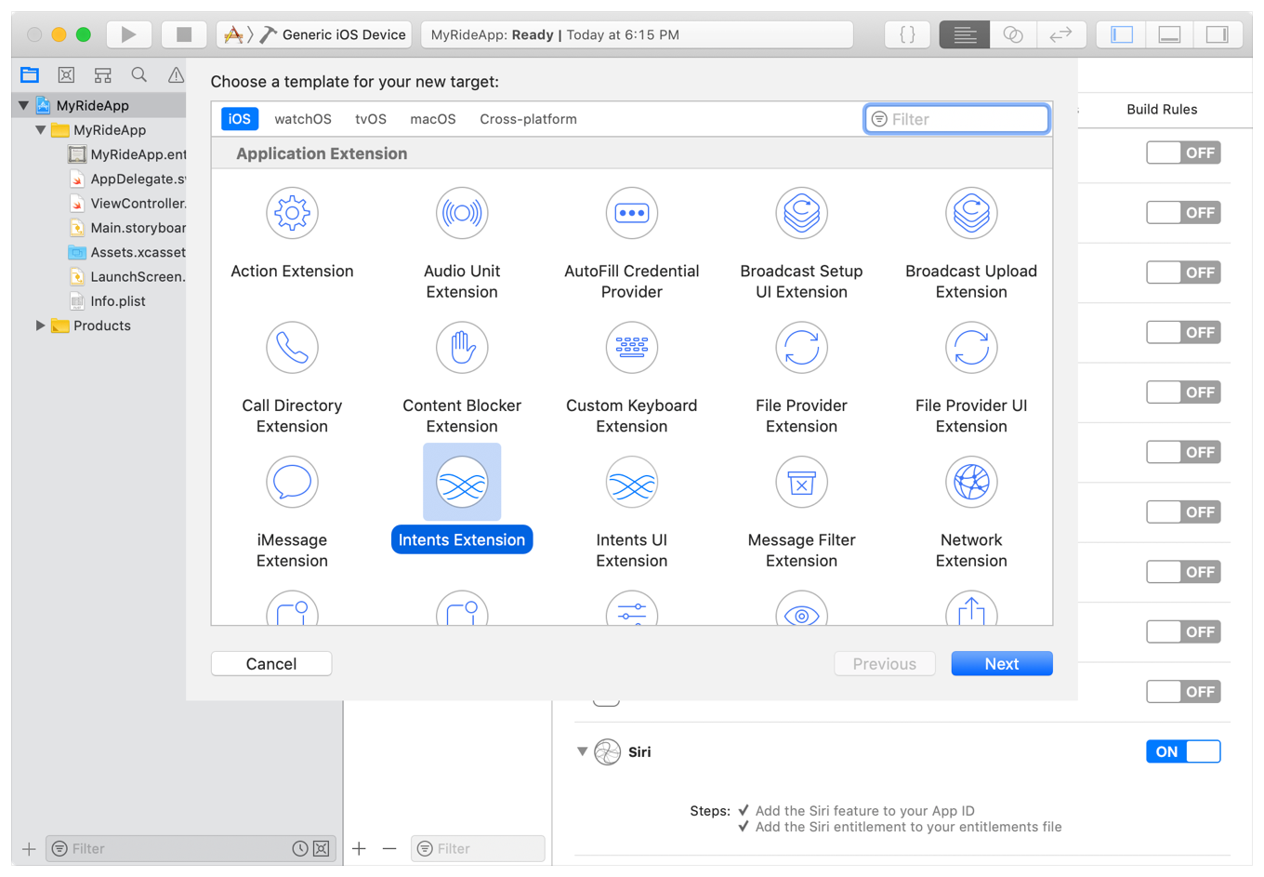The image size is (1264, 877).
Task: Expand the Products group
Action: [39, 326]
